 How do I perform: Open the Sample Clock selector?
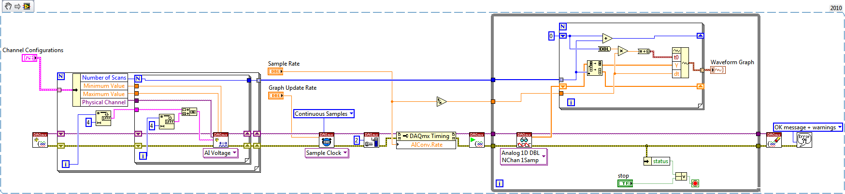tap(327, 153)
